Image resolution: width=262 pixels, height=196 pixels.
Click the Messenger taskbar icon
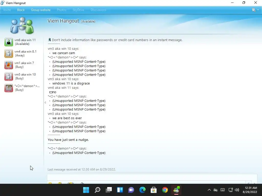[x=176, y=190]
